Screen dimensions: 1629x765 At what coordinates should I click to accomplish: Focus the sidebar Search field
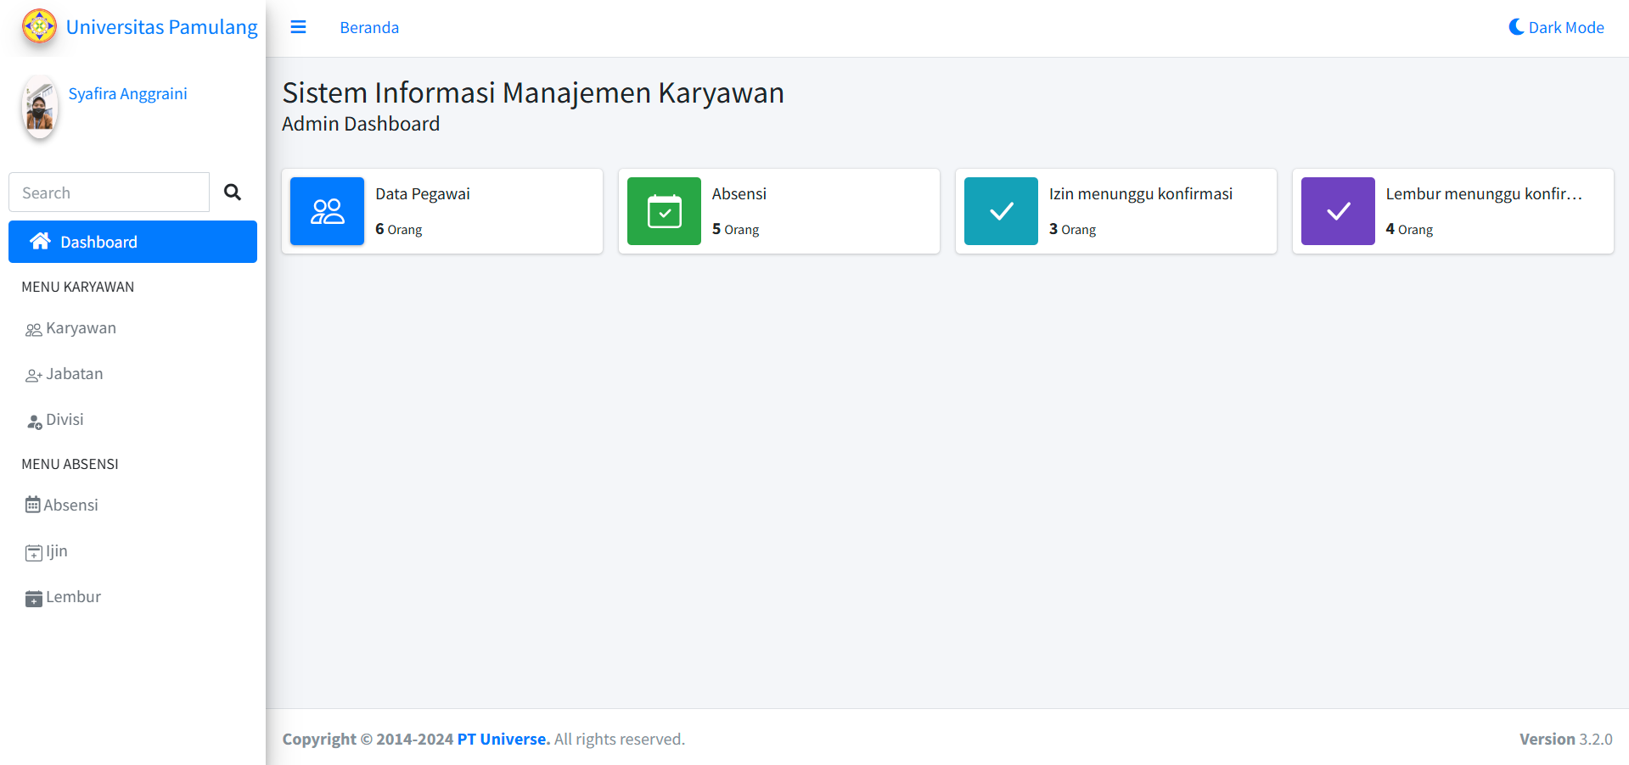point(109,193)
